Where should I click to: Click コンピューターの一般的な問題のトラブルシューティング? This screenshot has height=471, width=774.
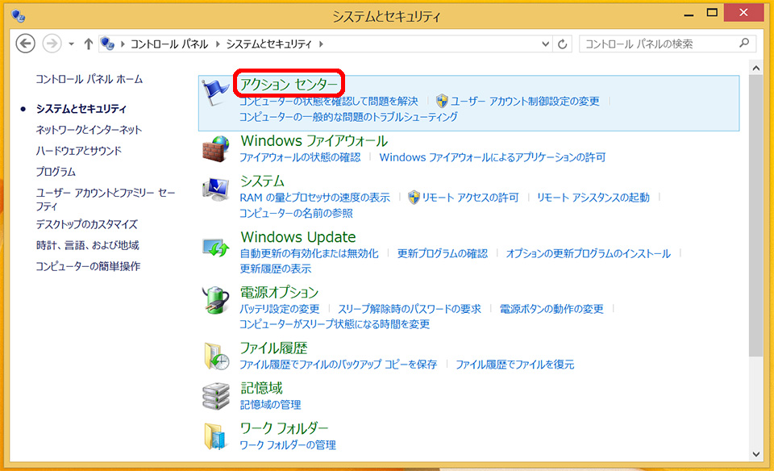348,117
